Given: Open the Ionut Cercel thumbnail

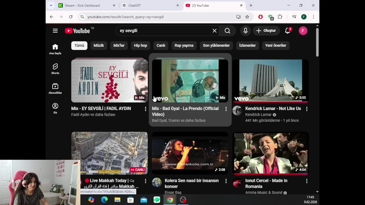Looking at the screenshot, I should [x=271, y=153].
